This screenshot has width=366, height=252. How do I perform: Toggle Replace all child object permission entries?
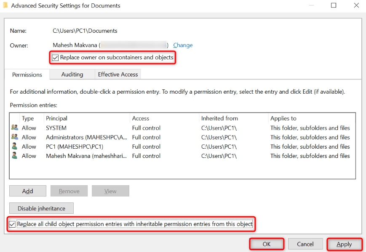click(12, 224)
